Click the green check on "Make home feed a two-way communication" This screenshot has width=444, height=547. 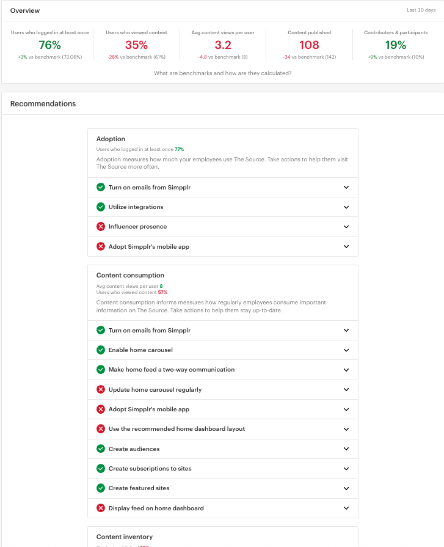[x=101, y=369]
